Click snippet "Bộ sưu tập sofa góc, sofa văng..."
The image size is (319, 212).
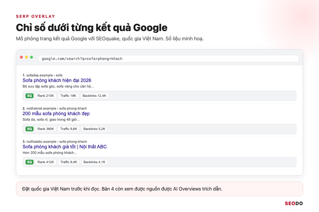click(x=58, y=86)
